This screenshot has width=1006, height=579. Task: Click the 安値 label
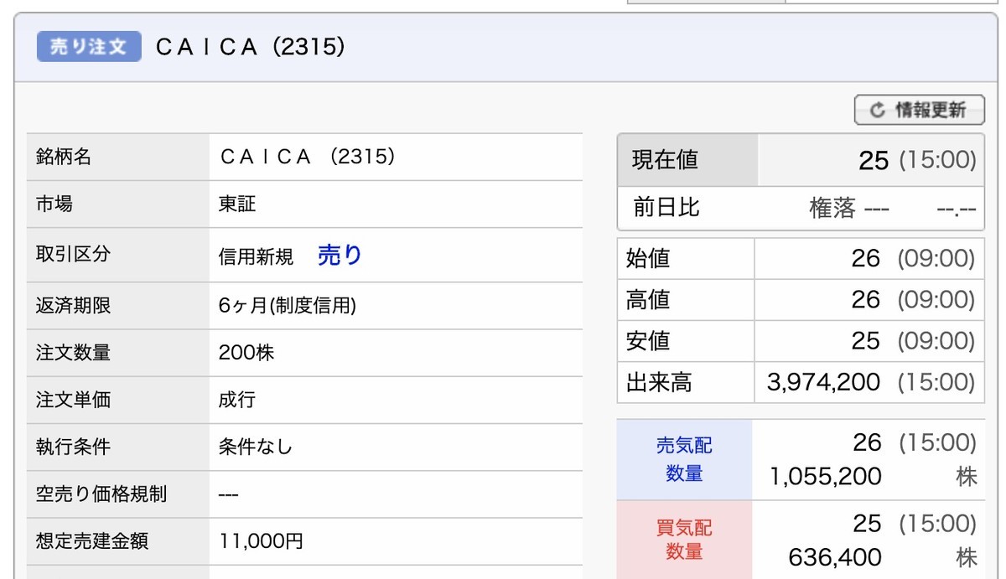click(648, 341)
